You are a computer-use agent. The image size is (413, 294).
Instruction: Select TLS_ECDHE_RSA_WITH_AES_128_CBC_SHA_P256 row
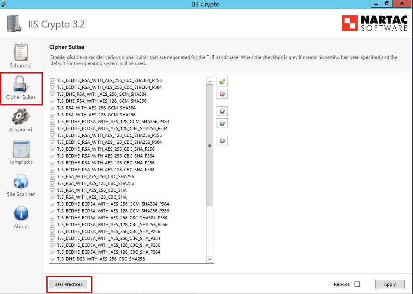[x=128, y=163]
